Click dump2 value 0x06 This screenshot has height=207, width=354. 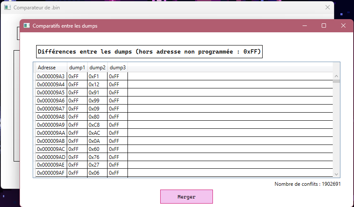click(x=94, y=173)
